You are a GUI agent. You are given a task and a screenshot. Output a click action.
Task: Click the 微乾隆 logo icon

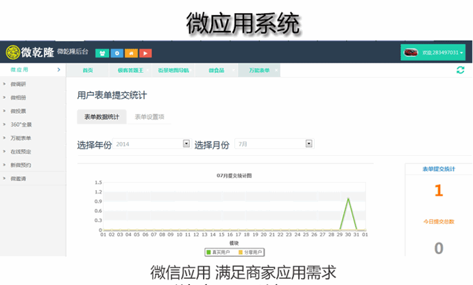pos(12,52)
